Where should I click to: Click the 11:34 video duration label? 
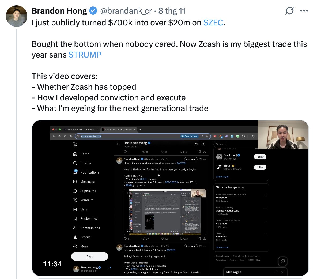[x=52, y=264]
